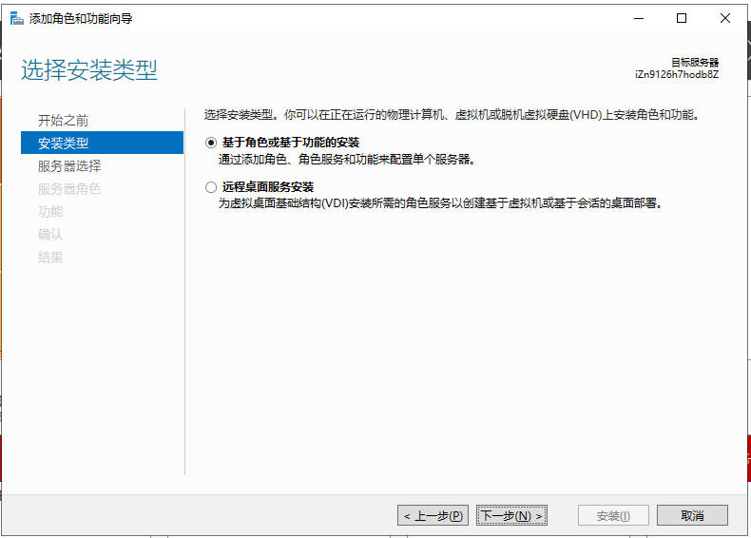Click the disabled 服务器角色 step
This screenshot has width=751, height=538.
69,189
